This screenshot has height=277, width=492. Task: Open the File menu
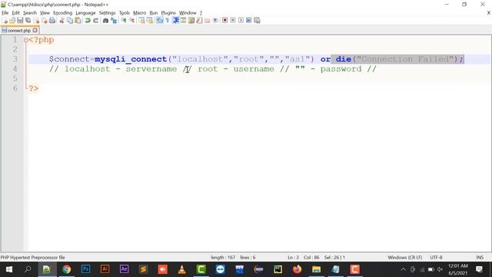point(5,13)
